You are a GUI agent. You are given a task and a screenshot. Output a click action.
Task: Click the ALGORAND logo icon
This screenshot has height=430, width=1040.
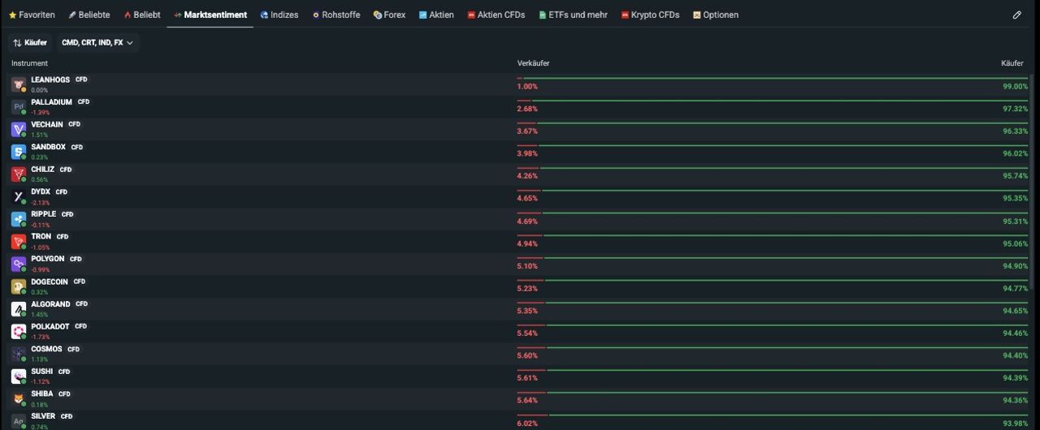pos(19,309)
